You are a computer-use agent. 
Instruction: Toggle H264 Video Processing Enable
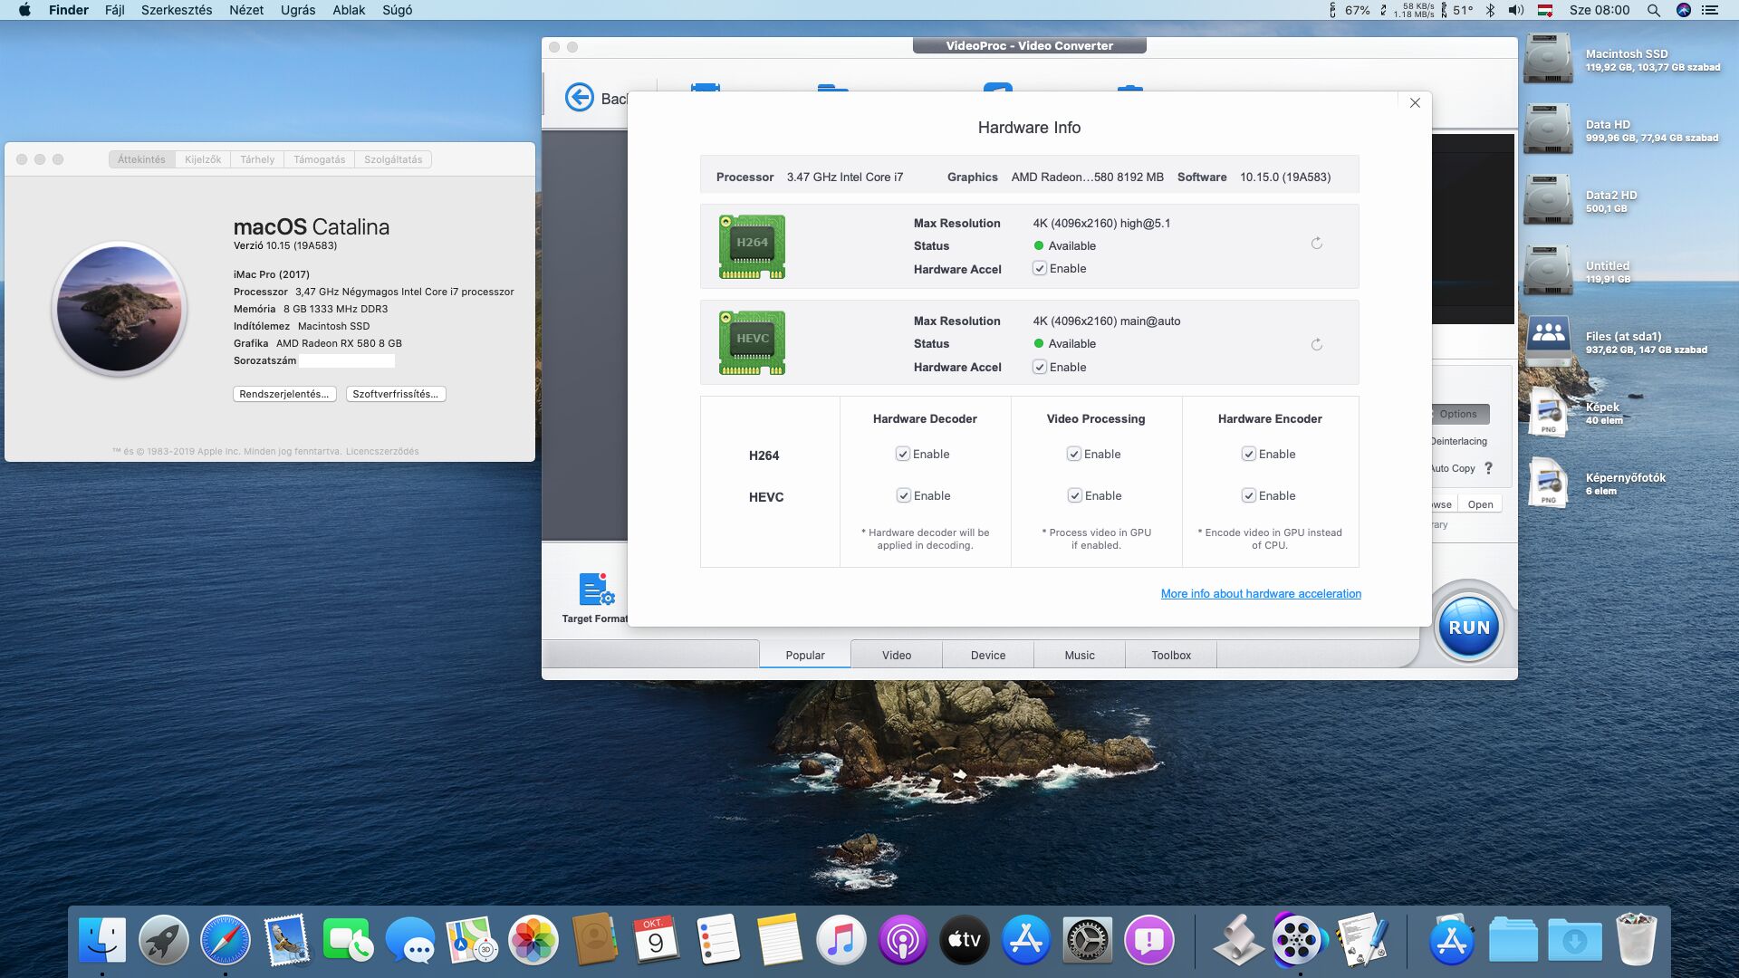1074,454
